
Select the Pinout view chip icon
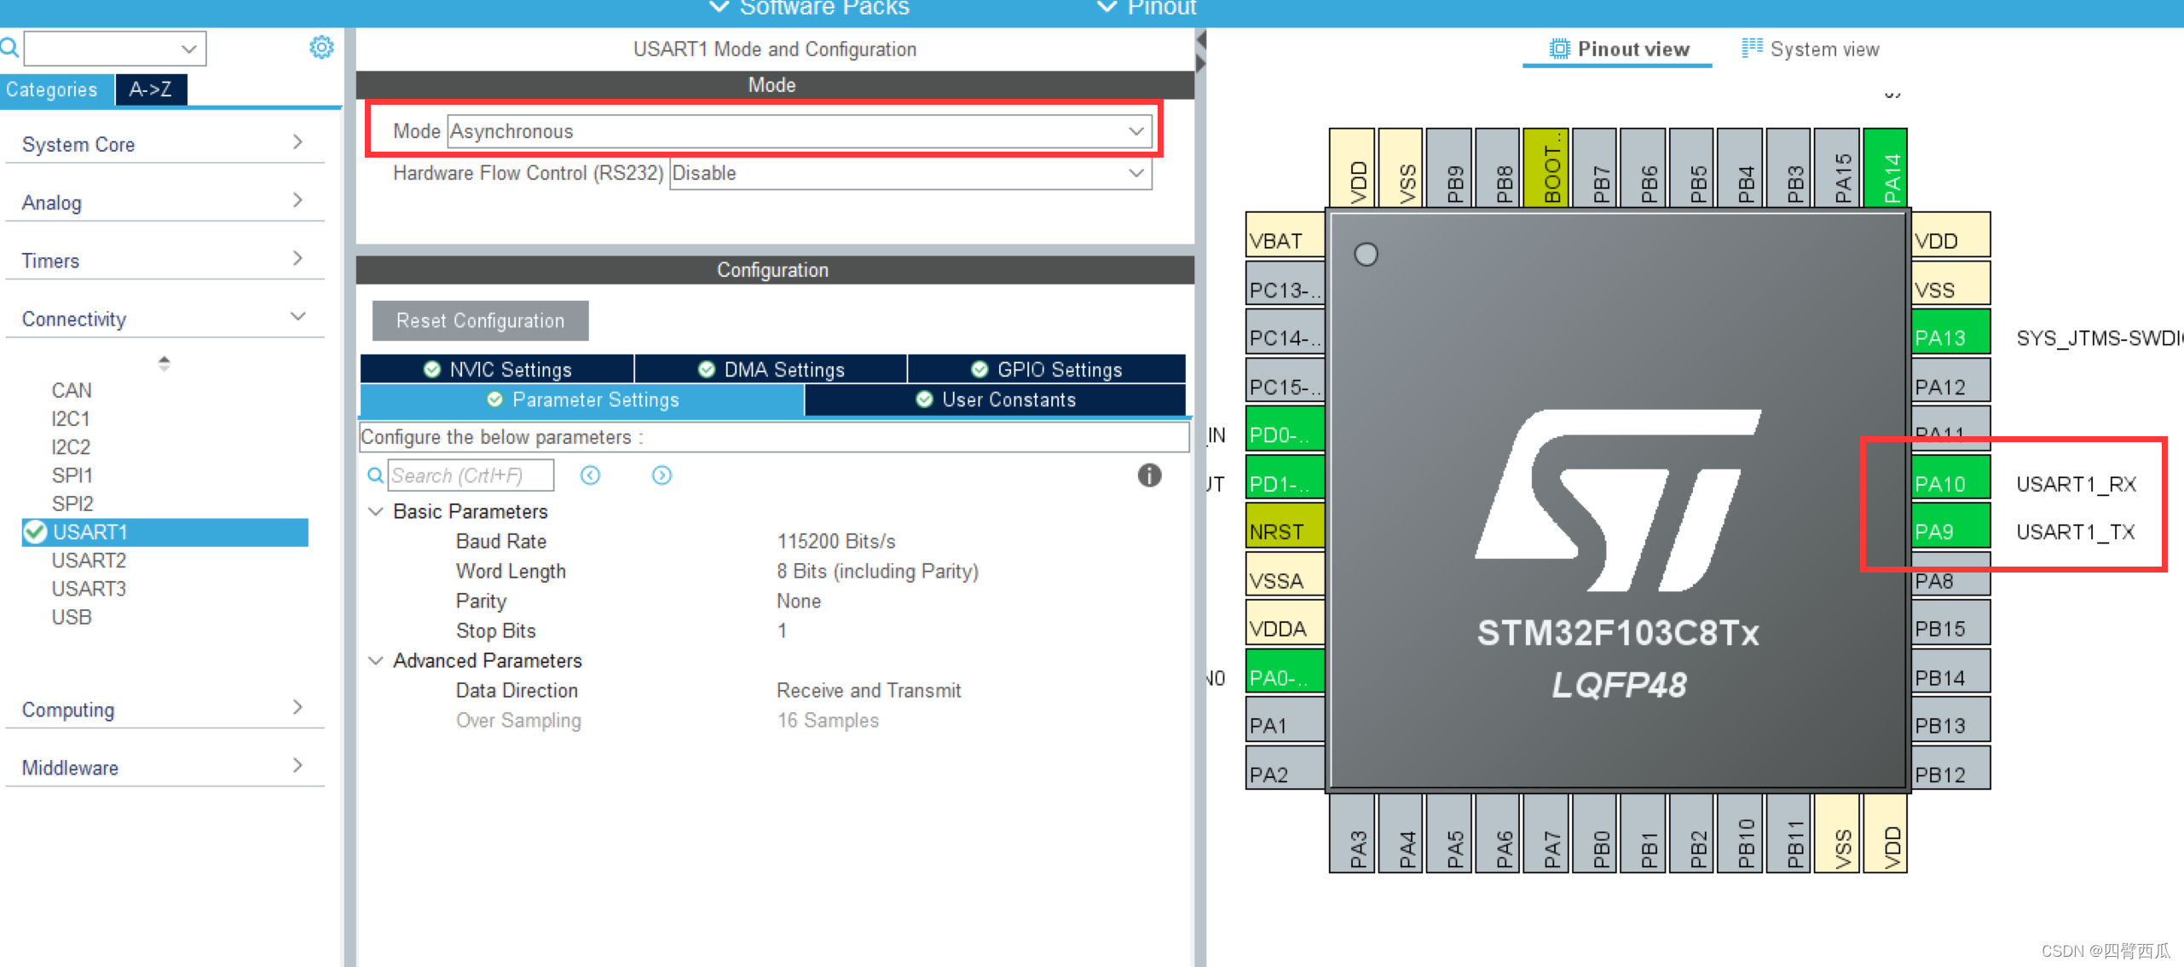[x=1561, y=49]
